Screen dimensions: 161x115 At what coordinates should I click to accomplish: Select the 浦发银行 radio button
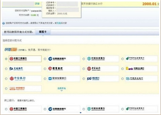pos(84,79)
